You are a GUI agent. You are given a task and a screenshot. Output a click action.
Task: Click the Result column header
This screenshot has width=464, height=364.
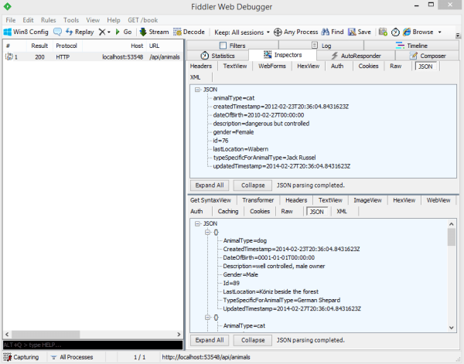(39, 46)
